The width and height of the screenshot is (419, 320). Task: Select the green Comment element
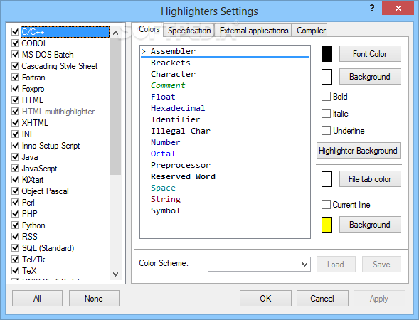pyautogui.click(x=168, y=85)
